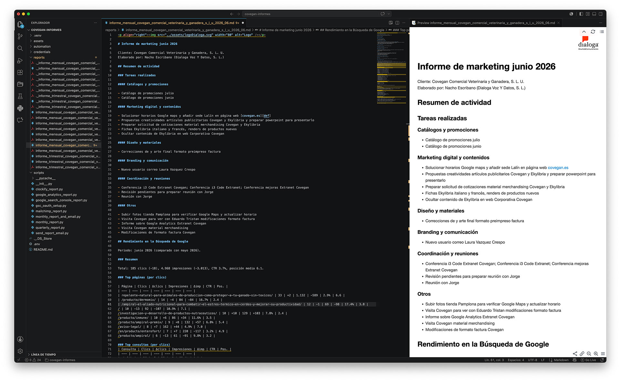
Task: Collapse the COVEGAN-INFORMES root folder
Action: pos(46,30)
